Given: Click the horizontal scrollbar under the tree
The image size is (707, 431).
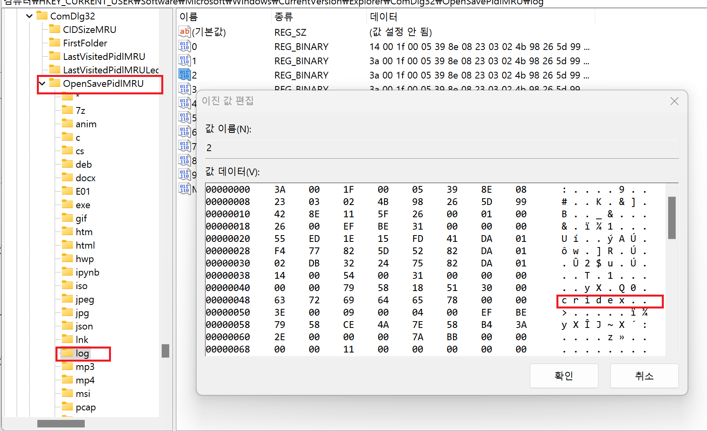Looking at the screenshot, I should point(61,423).
